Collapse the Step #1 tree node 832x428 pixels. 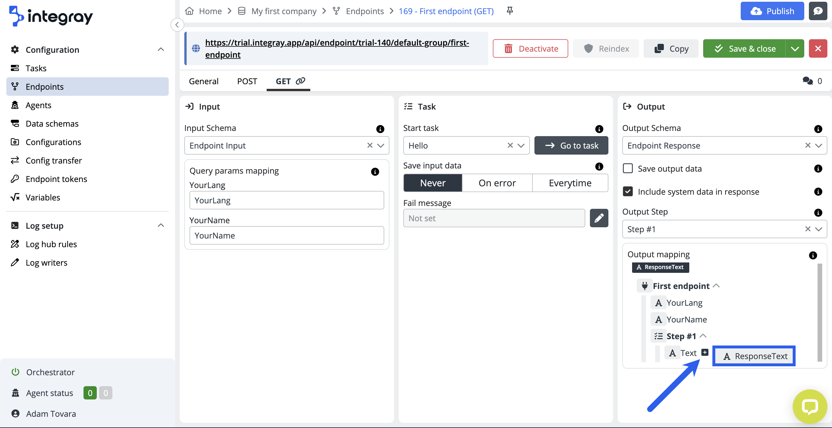click(x=703, y=336)
